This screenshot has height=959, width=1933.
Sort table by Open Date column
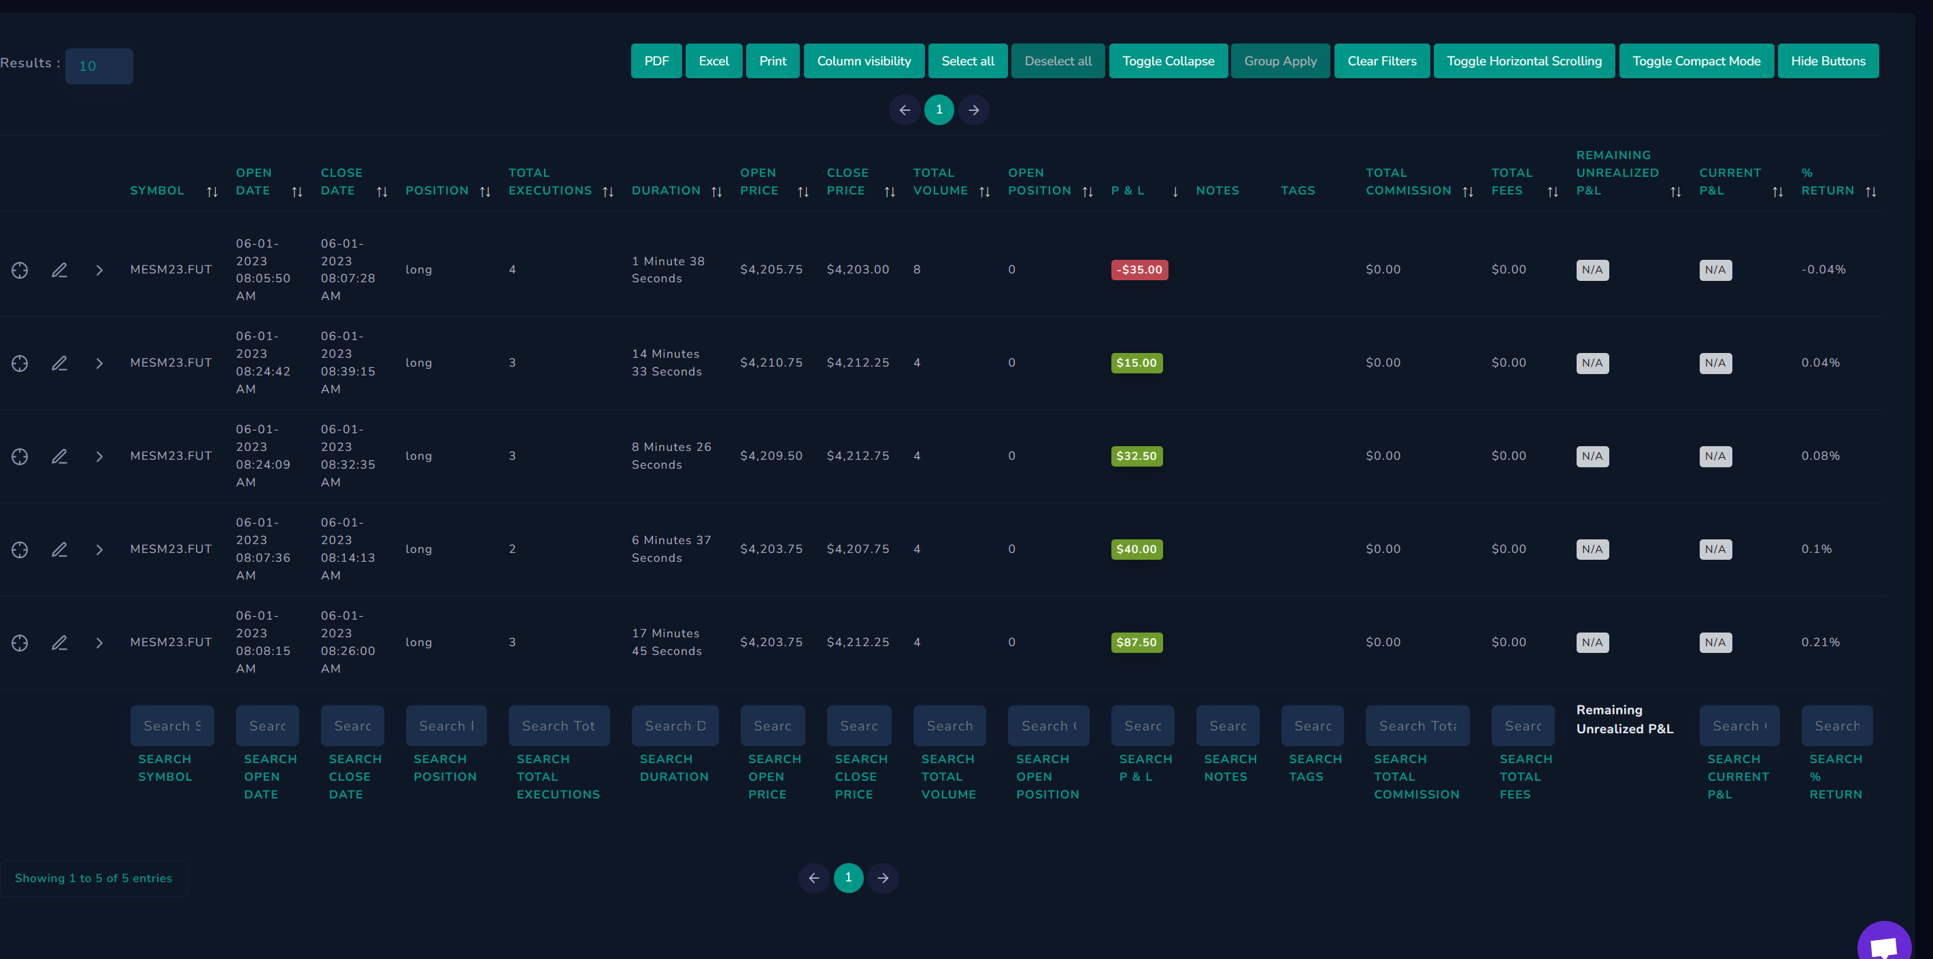[297, 192]
